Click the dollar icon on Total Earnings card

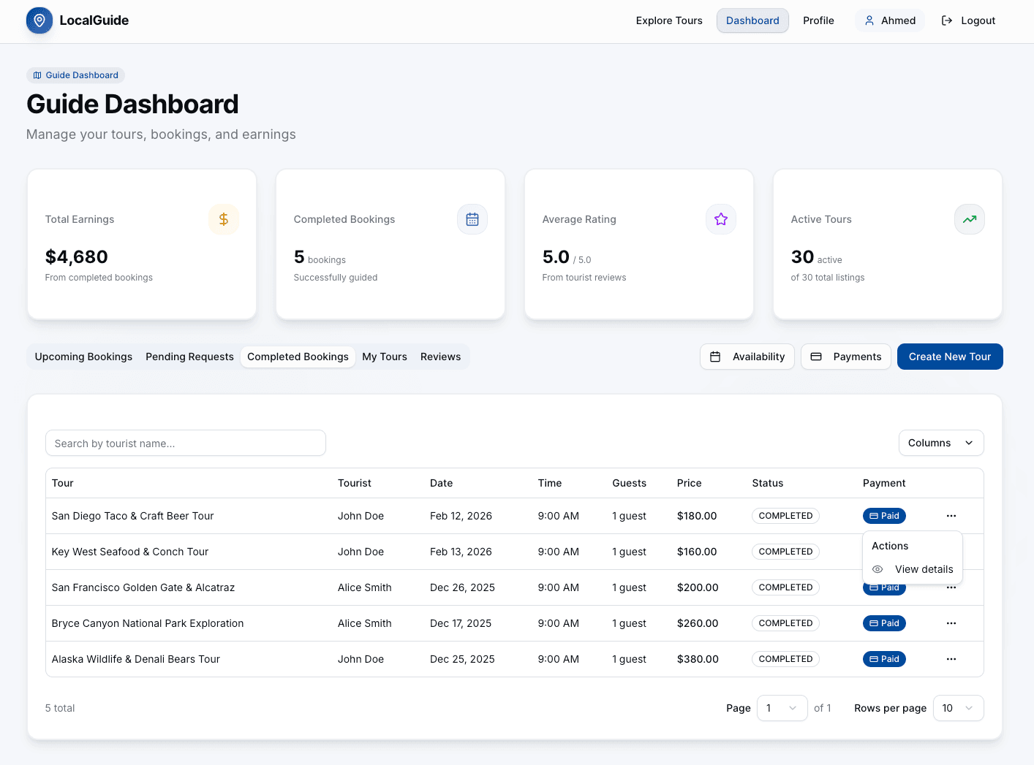click(x=224, y=219)
